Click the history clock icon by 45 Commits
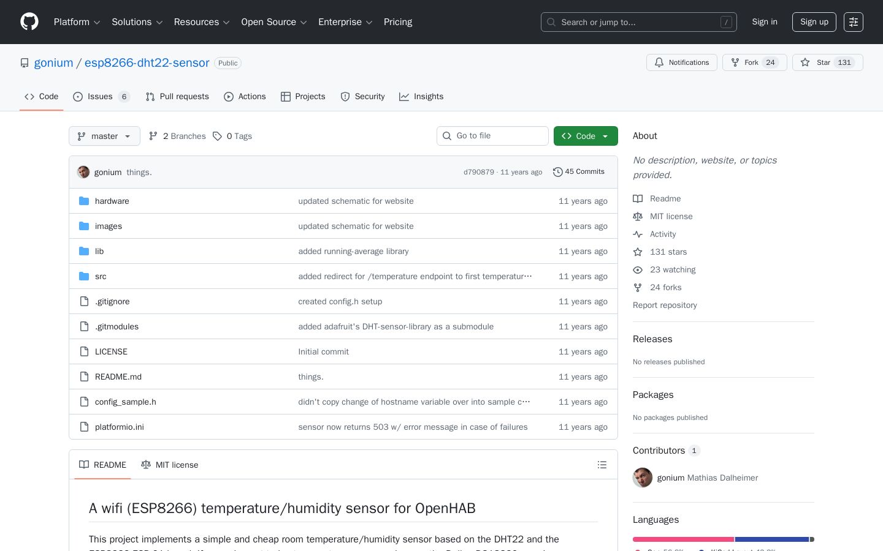The image size is (883, 551). coord(557,172)
